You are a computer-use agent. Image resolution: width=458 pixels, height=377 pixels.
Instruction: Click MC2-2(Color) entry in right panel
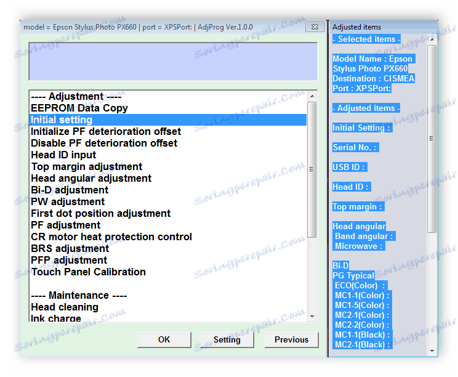pos(362,325)
